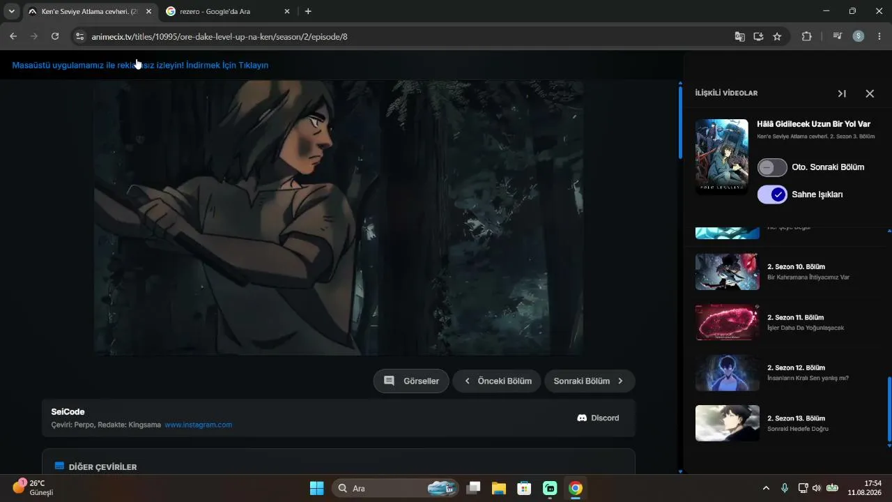Open the green app icon on taskbar
This screenshot has width=892, height=502.
(x=550, y=488)
